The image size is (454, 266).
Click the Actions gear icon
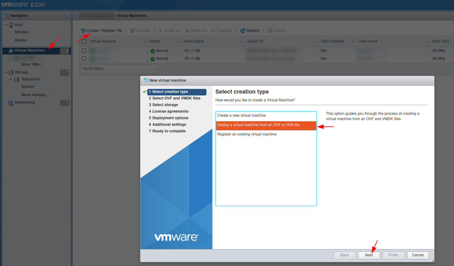pyautogui.click(x=270, y=31)
